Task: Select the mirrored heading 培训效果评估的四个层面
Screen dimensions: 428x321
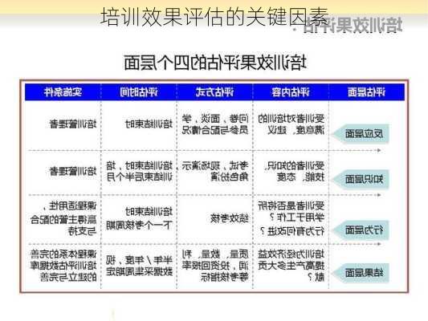Action: (215, 63)
